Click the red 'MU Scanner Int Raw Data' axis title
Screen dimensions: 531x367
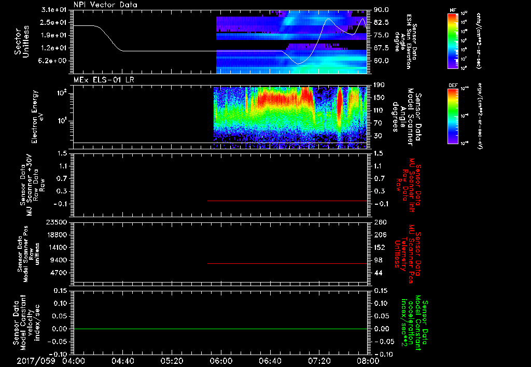(x=409, y=185)
